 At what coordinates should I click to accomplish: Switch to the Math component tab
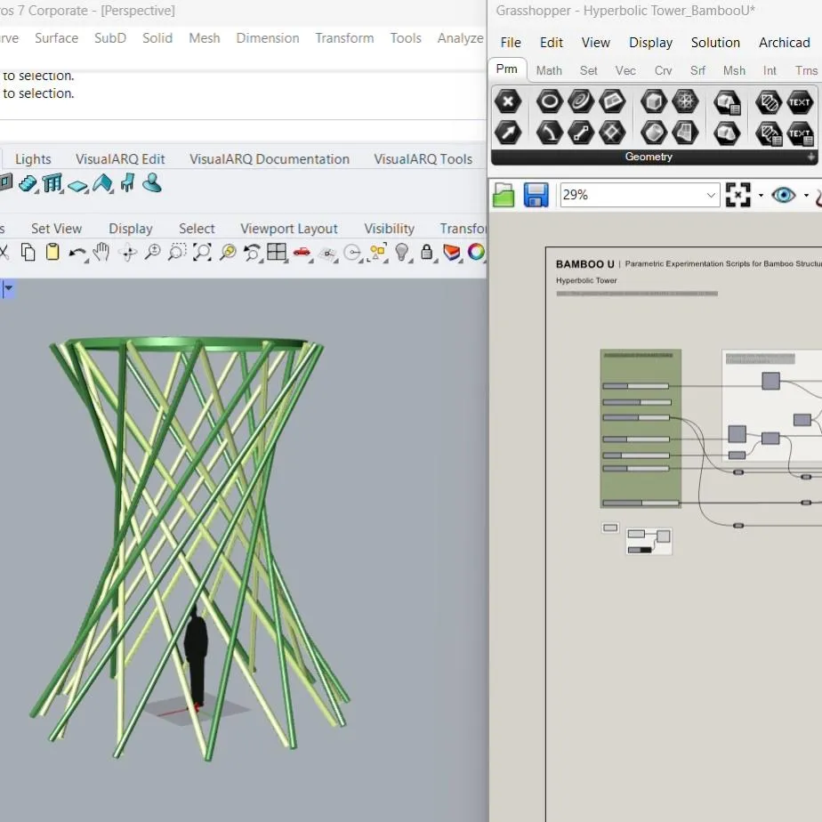pos(549,70)
